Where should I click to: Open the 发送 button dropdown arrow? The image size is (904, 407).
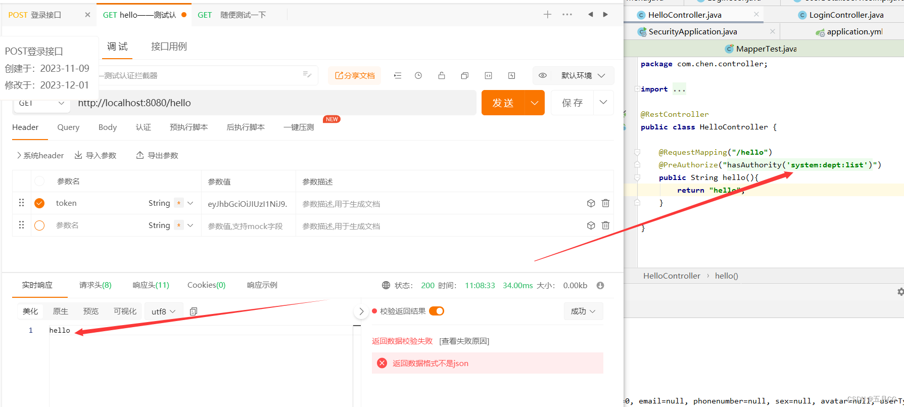point(535,103)
